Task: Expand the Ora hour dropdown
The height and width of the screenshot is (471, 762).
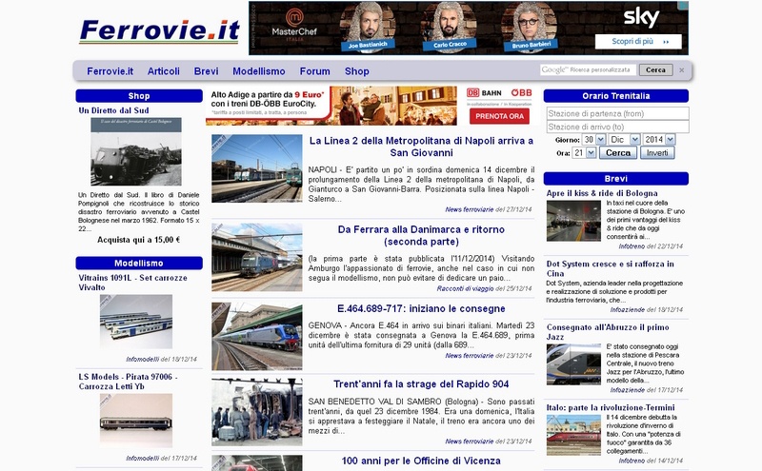Action: [x=584, y=153]
